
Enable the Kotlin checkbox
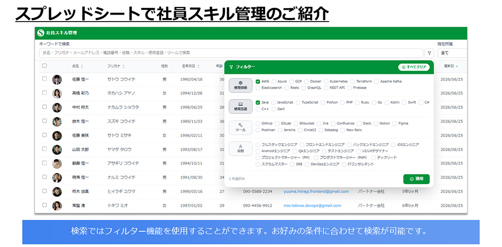coord(387,102)
